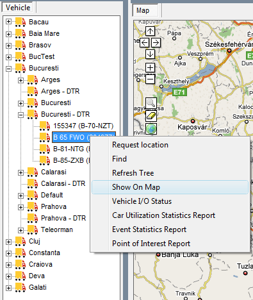
Task: Click the globe icon on map toolbar
Action: [x=151, y=129]
